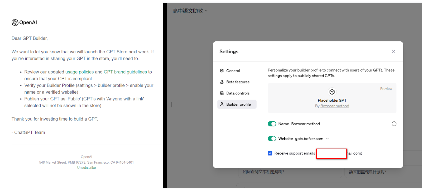This screenshot has height=190, width=422.
Task: Toggle the Name switch off
Action: (272, 124)
